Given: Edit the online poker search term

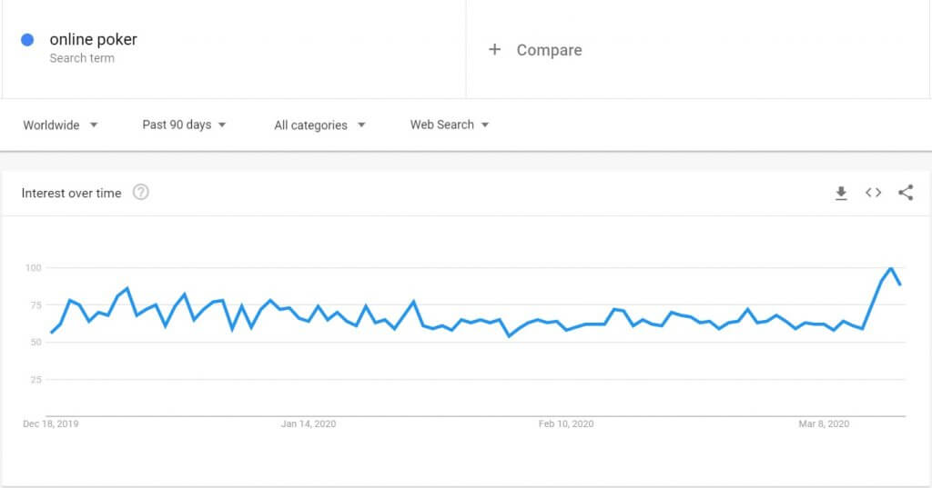Looking at the screenshot, I should 94,39.
